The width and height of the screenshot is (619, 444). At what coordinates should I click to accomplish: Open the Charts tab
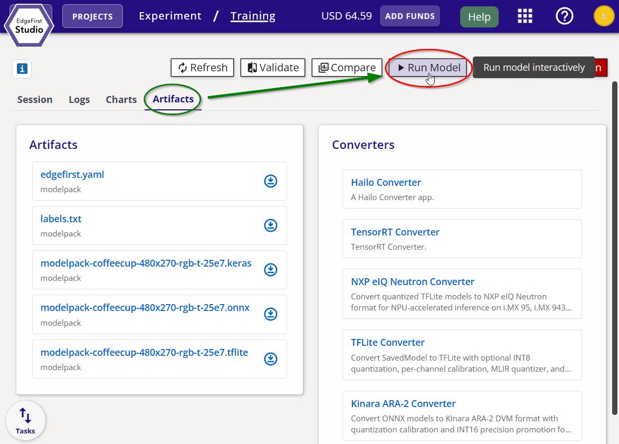121,99
